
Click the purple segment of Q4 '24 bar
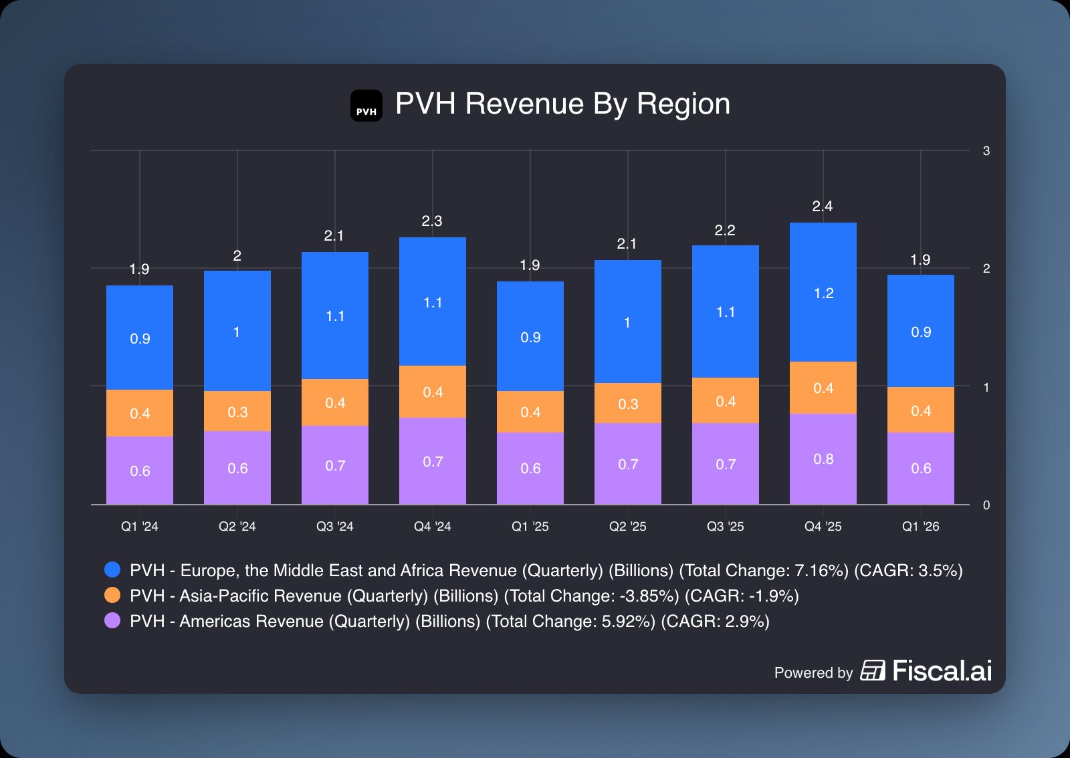point(433,461)
